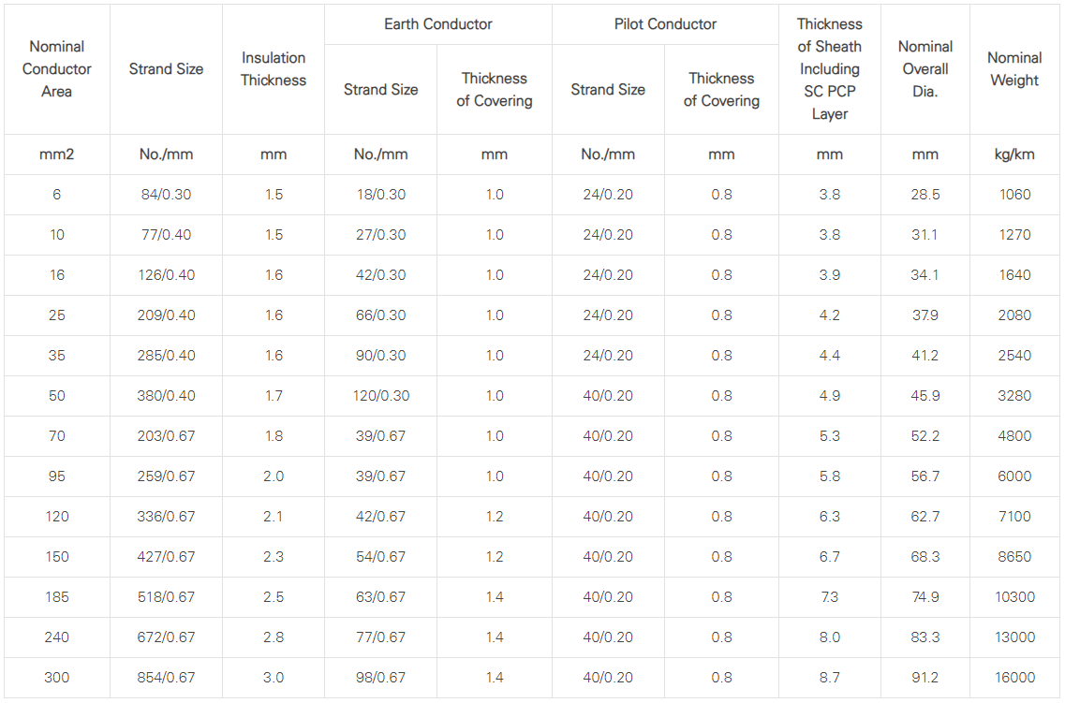Select the 120/0.30 earth strand cell
Image resolution: width=1065 pixels, height=703 pixels.
(x=380, y=396)
